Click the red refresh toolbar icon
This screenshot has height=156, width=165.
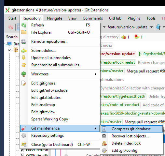(11, 27)
